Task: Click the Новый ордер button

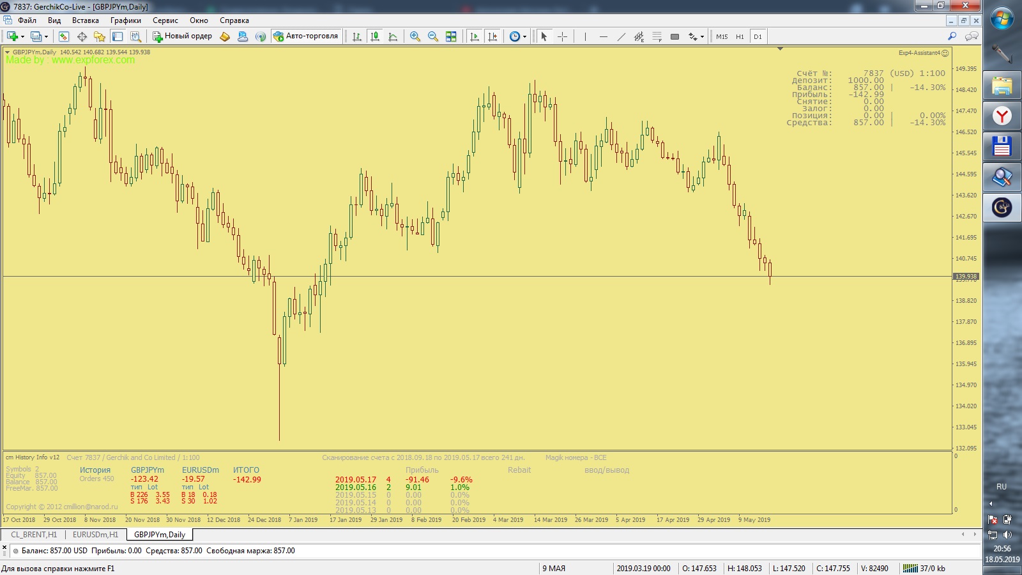Action: (x=181, y=36)
